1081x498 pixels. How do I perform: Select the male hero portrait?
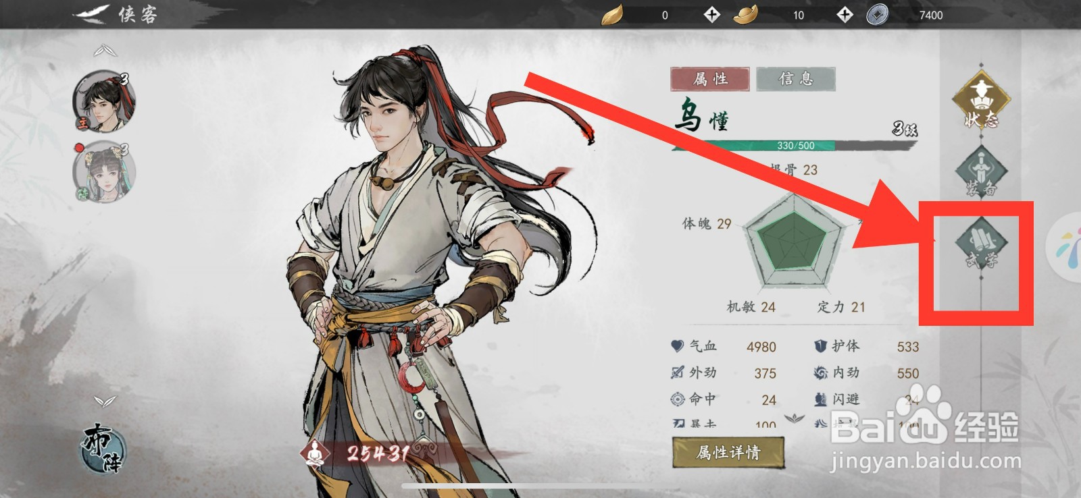(x=103, y=102)
